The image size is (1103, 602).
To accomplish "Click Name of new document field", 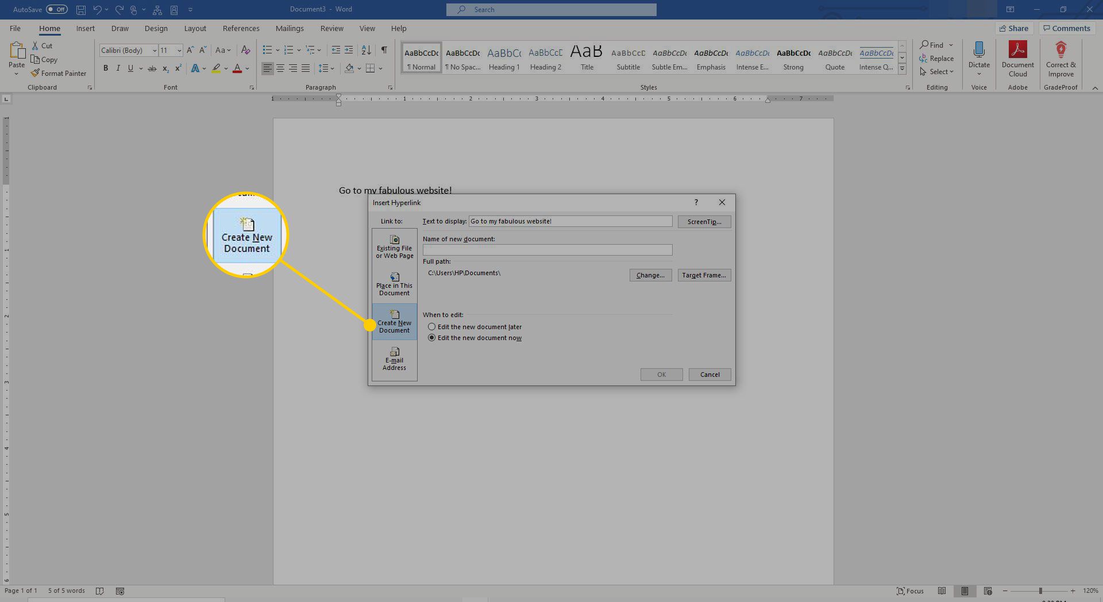I will click(547, 250).
